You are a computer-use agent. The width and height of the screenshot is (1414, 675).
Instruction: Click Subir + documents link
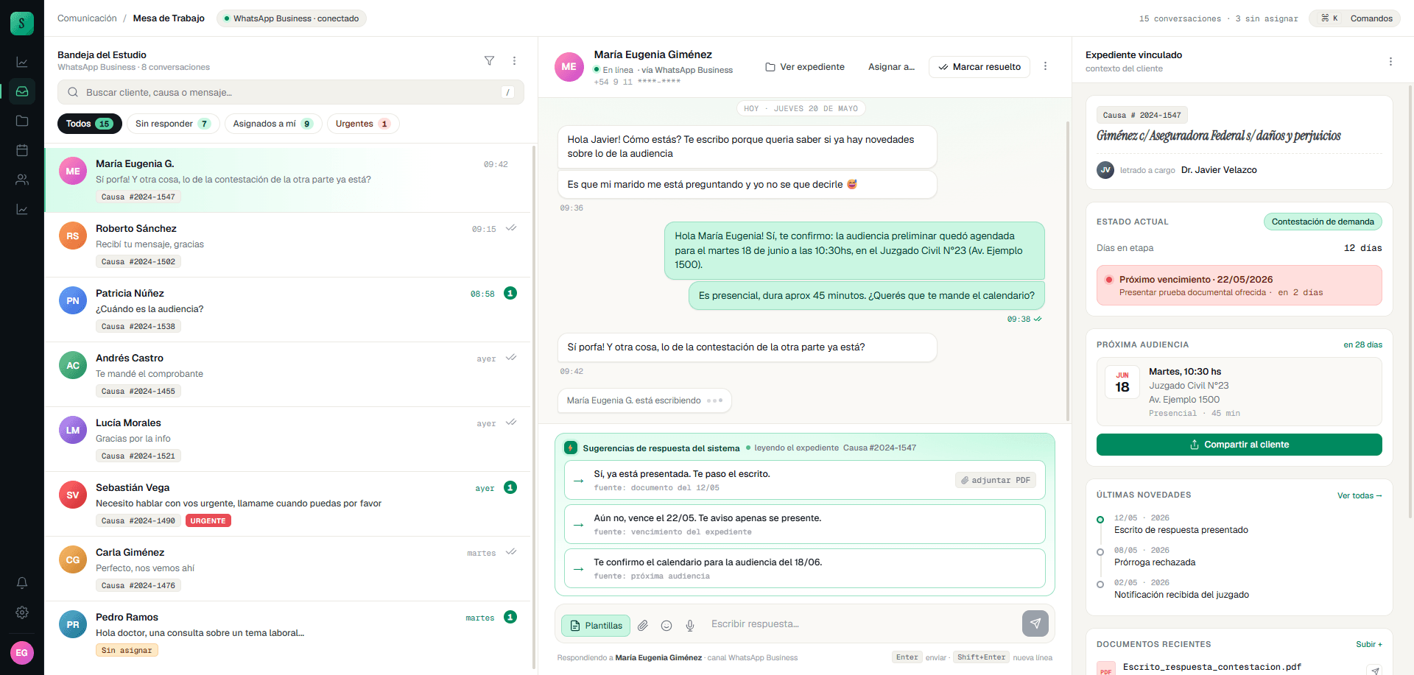click(x=1369, y=644)
